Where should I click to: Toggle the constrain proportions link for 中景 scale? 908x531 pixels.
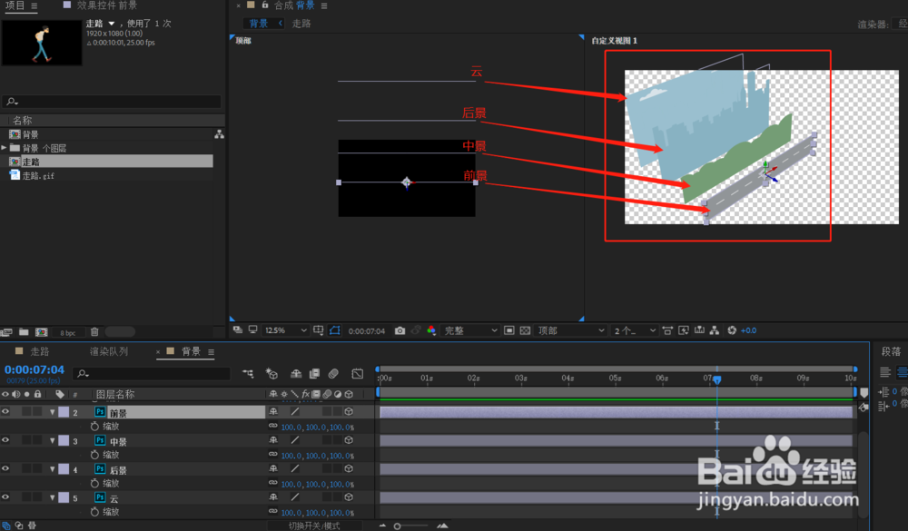pyautogui.click(x=272, y=455)
